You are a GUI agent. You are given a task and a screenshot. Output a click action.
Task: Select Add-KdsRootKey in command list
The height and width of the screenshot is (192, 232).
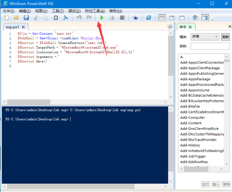(194, 162)
